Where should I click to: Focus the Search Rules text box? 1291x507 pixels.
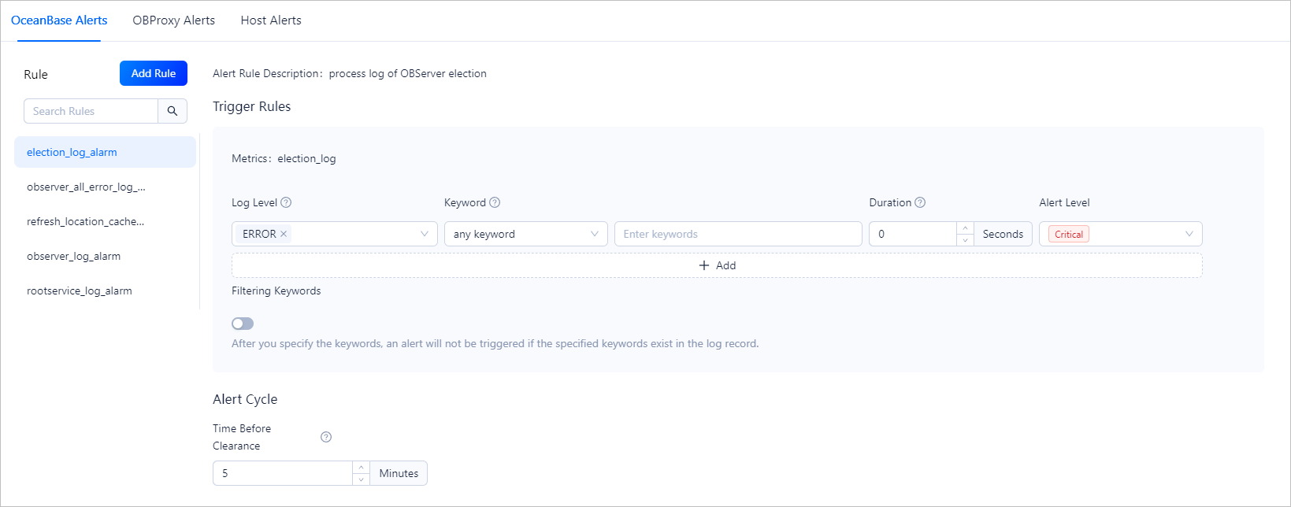pyautogui.click(x=91, y=111)
